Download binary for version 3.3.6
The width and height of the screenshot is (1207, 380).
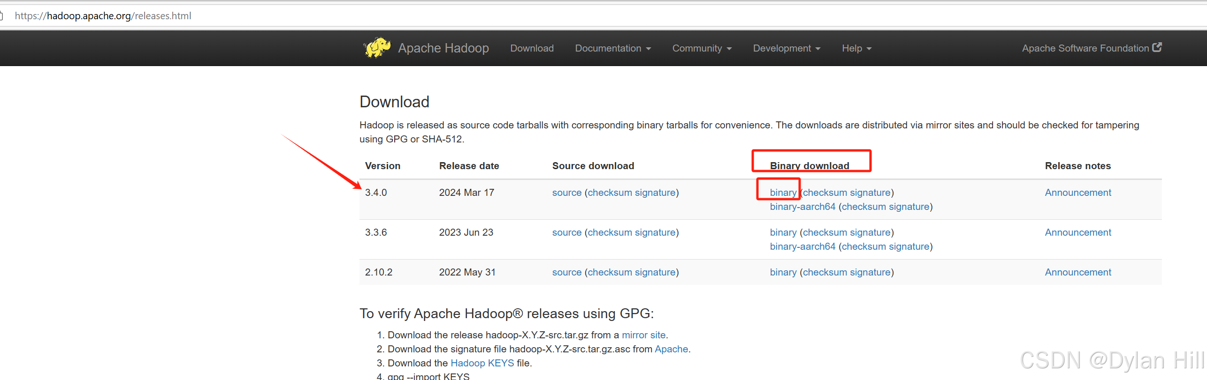point(783,232)
